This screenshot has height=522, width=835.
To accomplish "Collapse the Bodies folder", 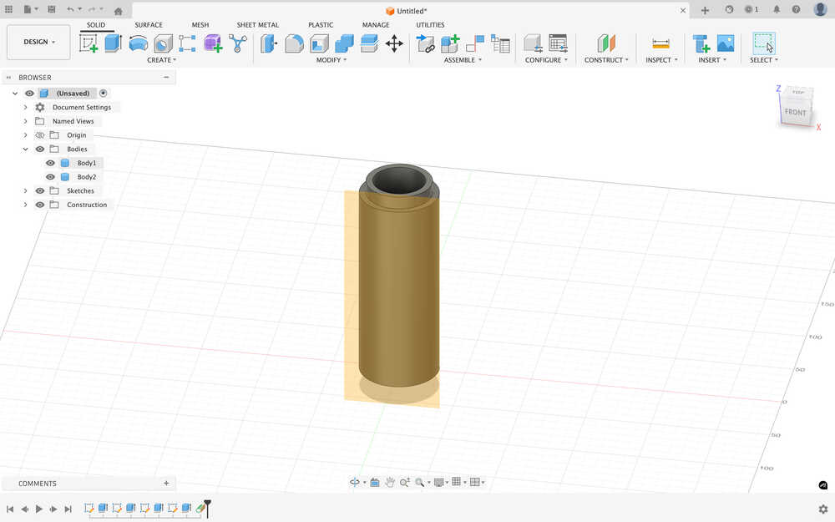I will pos(25,150).
